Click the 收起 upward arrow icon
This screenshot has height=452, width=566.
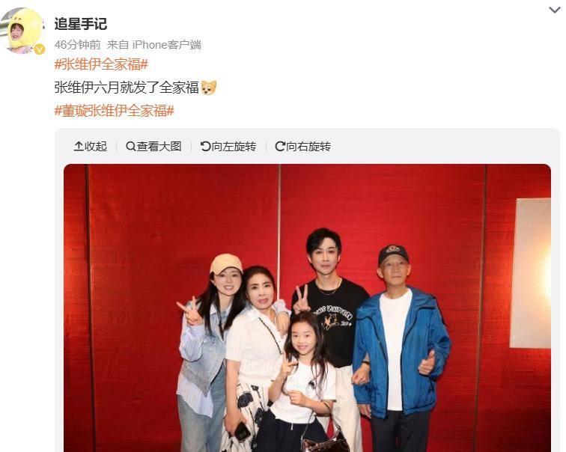click(79, 146)
